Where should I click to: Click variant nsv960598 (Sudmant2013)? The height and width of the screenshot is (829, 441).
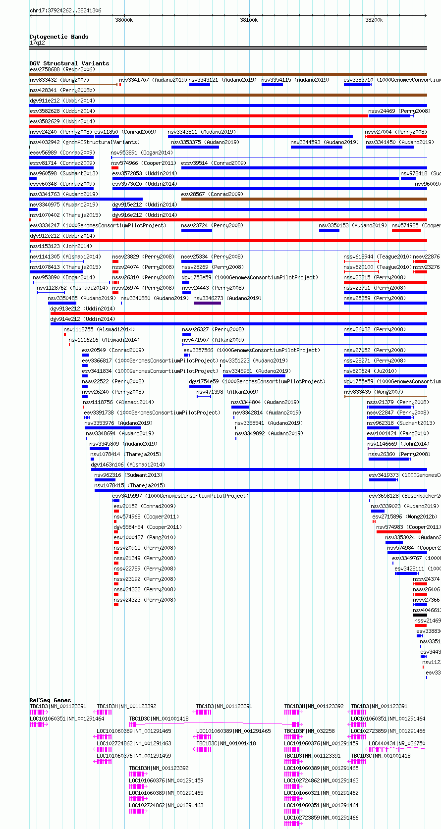(64, 173)
